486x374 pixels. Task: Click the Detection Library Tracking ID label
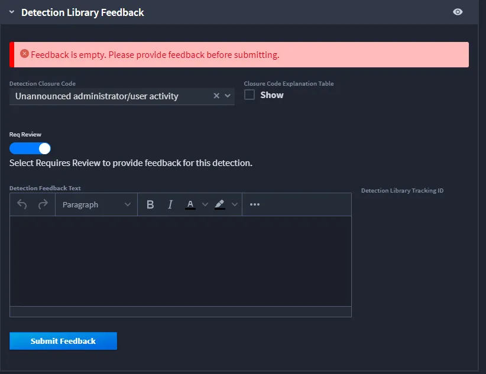click(x=402, y=191)
